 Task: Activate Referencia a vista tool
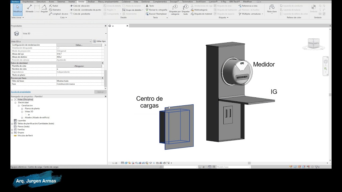248,6
